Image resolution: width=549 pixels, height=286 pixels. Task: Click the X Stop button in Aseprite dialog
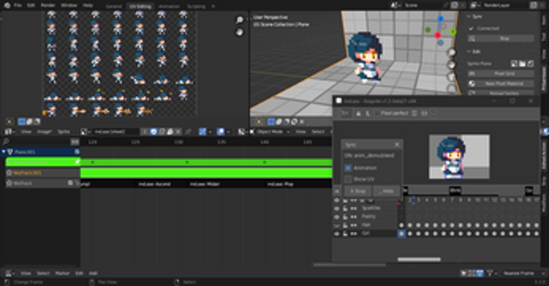(358, 191)
